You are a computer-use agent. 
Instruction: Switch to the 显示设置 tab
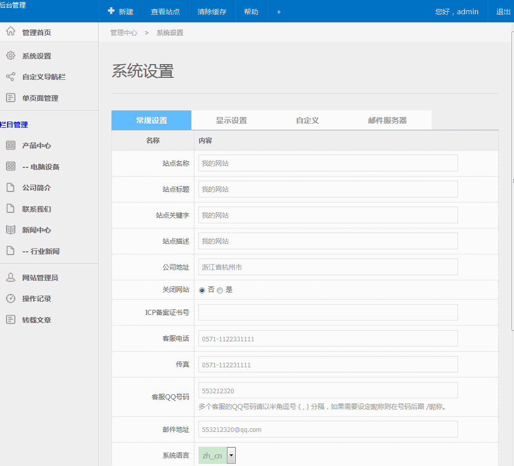pos(231,121)
